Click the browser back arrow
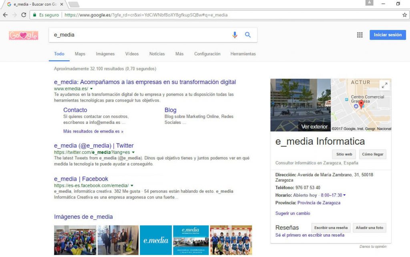The image size is (410, 257). pos(5,15)
